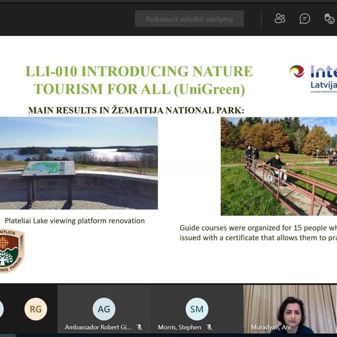
Task: Click the title line 'TOURISM FOR ALL (UniGreen)'
Action: pyautogui.click(x=139, y=89)
